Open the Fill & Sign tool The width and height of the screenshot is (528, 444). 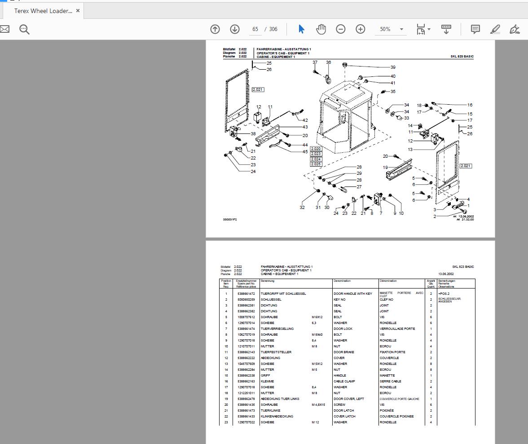(x=515, y=29)
